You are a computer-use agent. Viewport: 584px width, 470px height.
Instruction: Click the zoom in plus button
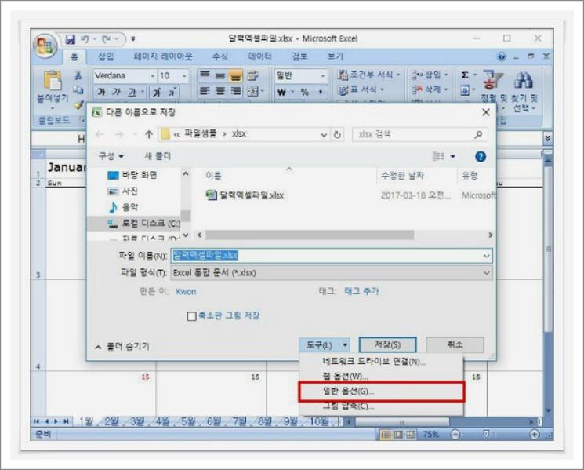[x=534, y=434]
